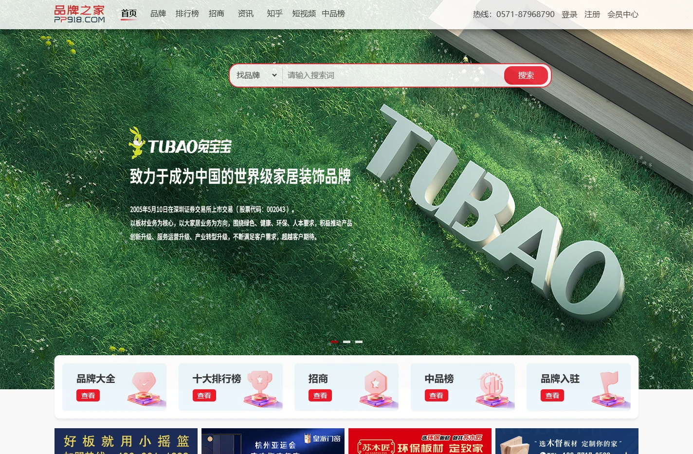This screenshot has height=454, width=693.
Task: Open the 品牌入驻 card title
Action: 560,379
